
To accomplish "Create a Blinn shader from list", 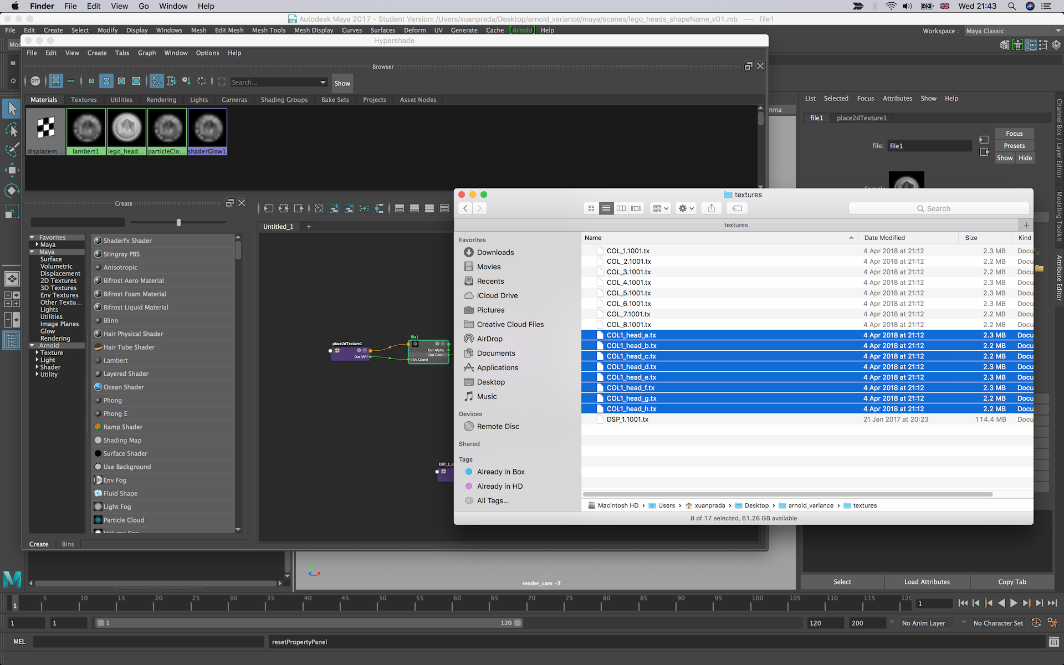I will 163,321.
